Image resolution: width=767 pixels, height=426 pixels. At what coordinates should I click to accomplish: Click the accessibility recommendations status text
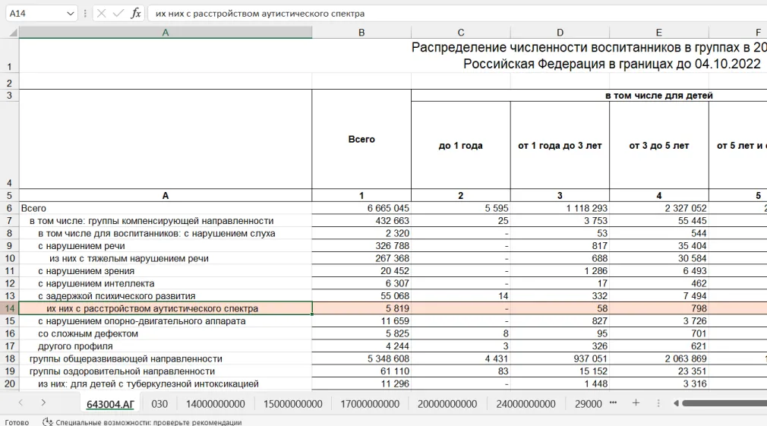click(x=148, y=421)
